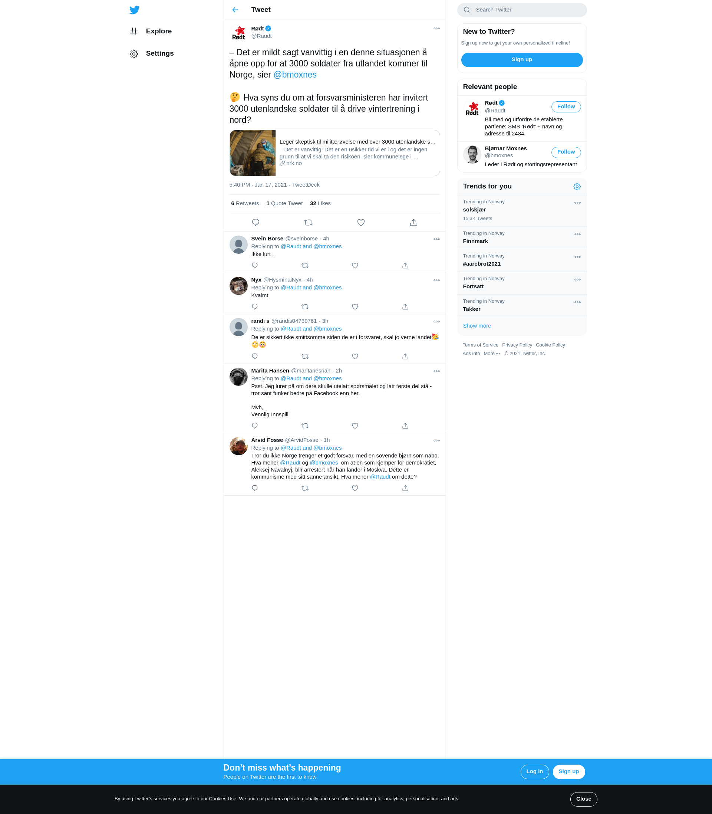Open Trends settings gear icon
This screenshot has height=814, width=712.
pos(577,187)
